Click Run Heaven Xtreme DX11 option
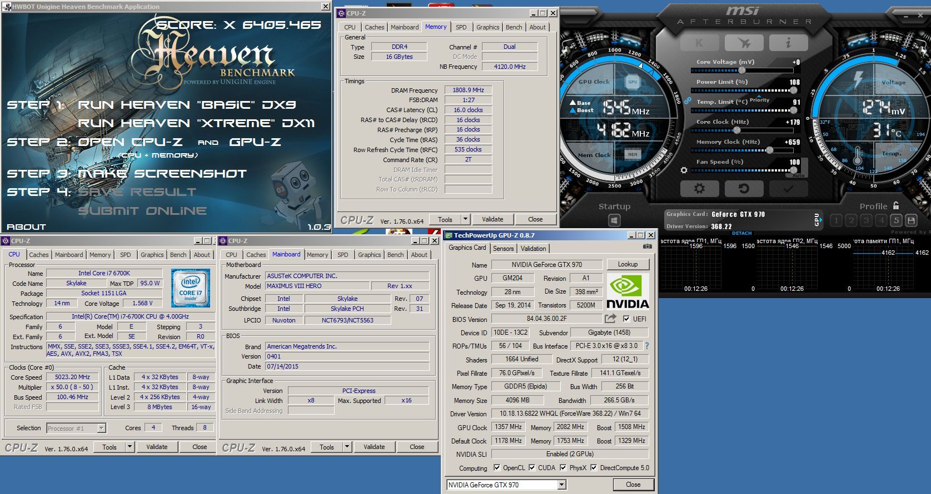The image size is (931, 494). (x=196, y=123)
